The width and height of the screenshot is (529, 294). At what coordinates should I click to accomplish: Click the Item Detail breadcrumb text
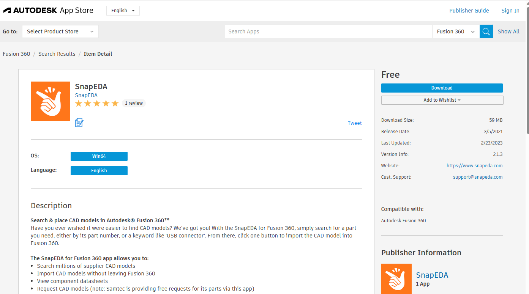tap(98, 54)
